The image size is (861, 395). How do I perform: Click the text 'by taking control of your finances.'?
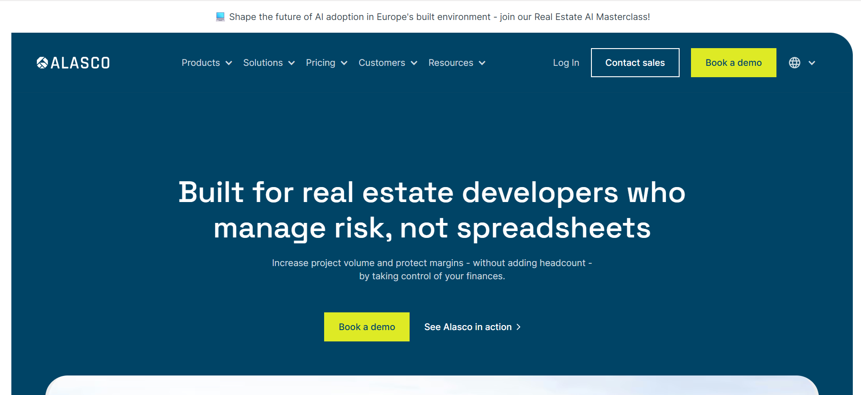[432, 276]
